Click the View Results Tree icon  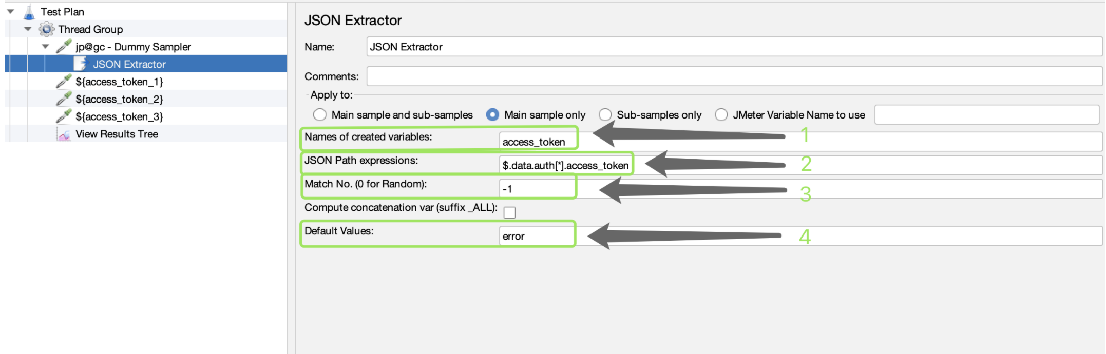point(64,134)
